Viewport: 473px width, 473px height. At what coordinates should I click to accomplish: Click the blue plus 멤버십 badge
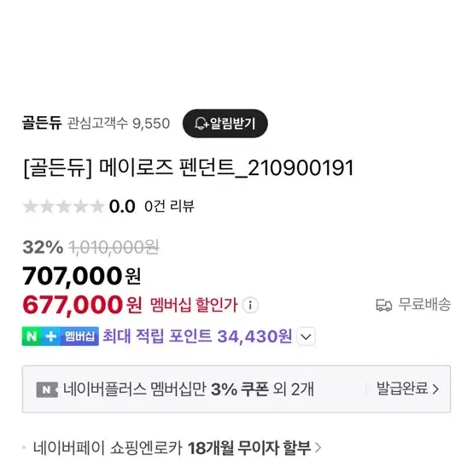(x=70, y=336)
